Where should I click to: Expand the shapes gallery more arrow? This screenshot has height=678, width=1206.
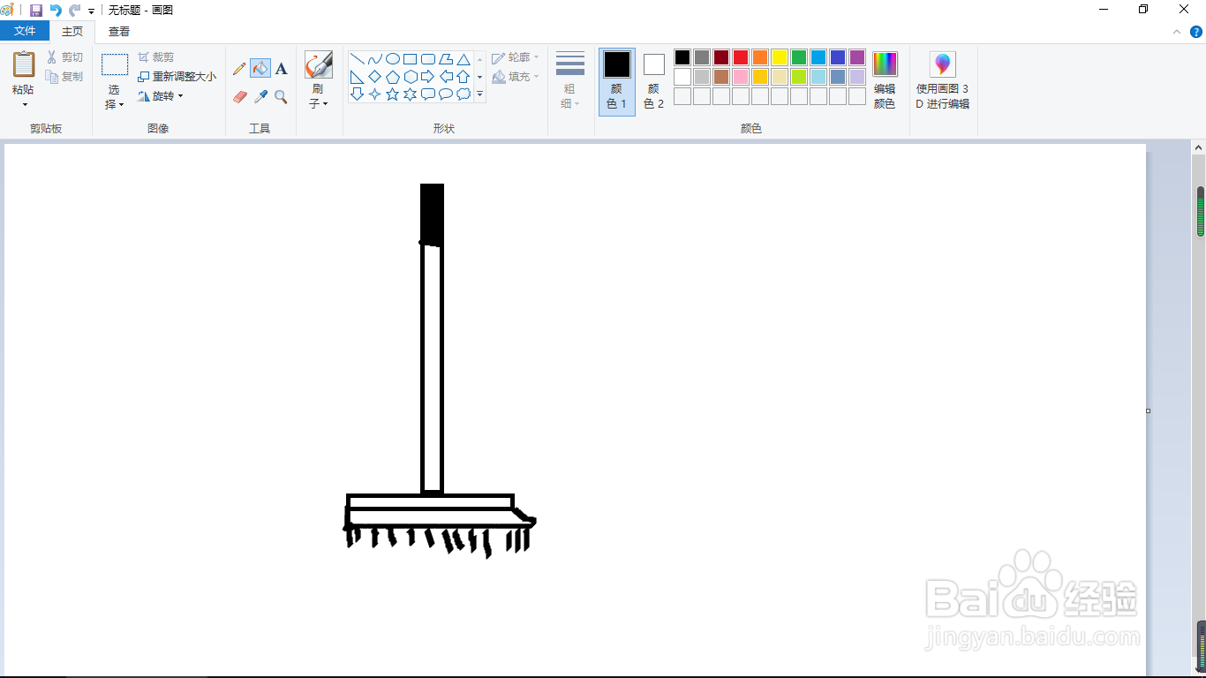(x=480, y=94)
